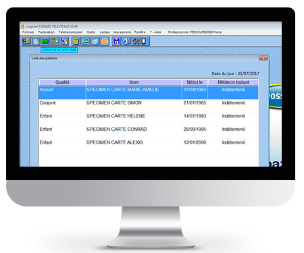Click the green Carte Vitale reader icon
The width and height of the screenshot is (304, 253).
tap(45, 41)
